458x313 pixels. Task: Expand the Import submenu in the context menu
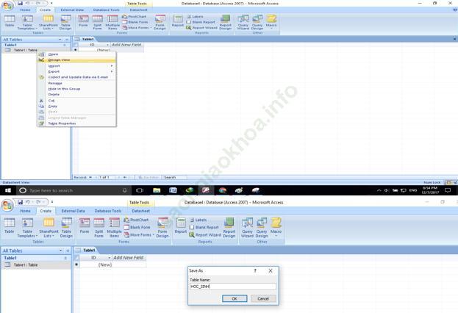coord(76,66)
